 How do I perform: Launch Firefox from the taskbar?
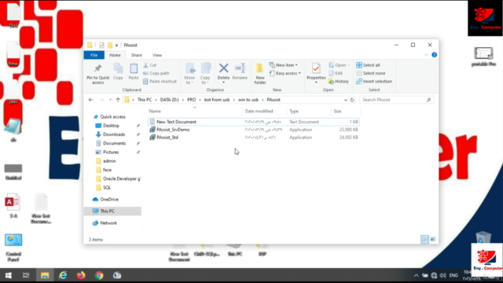click(x=81, y=275)
